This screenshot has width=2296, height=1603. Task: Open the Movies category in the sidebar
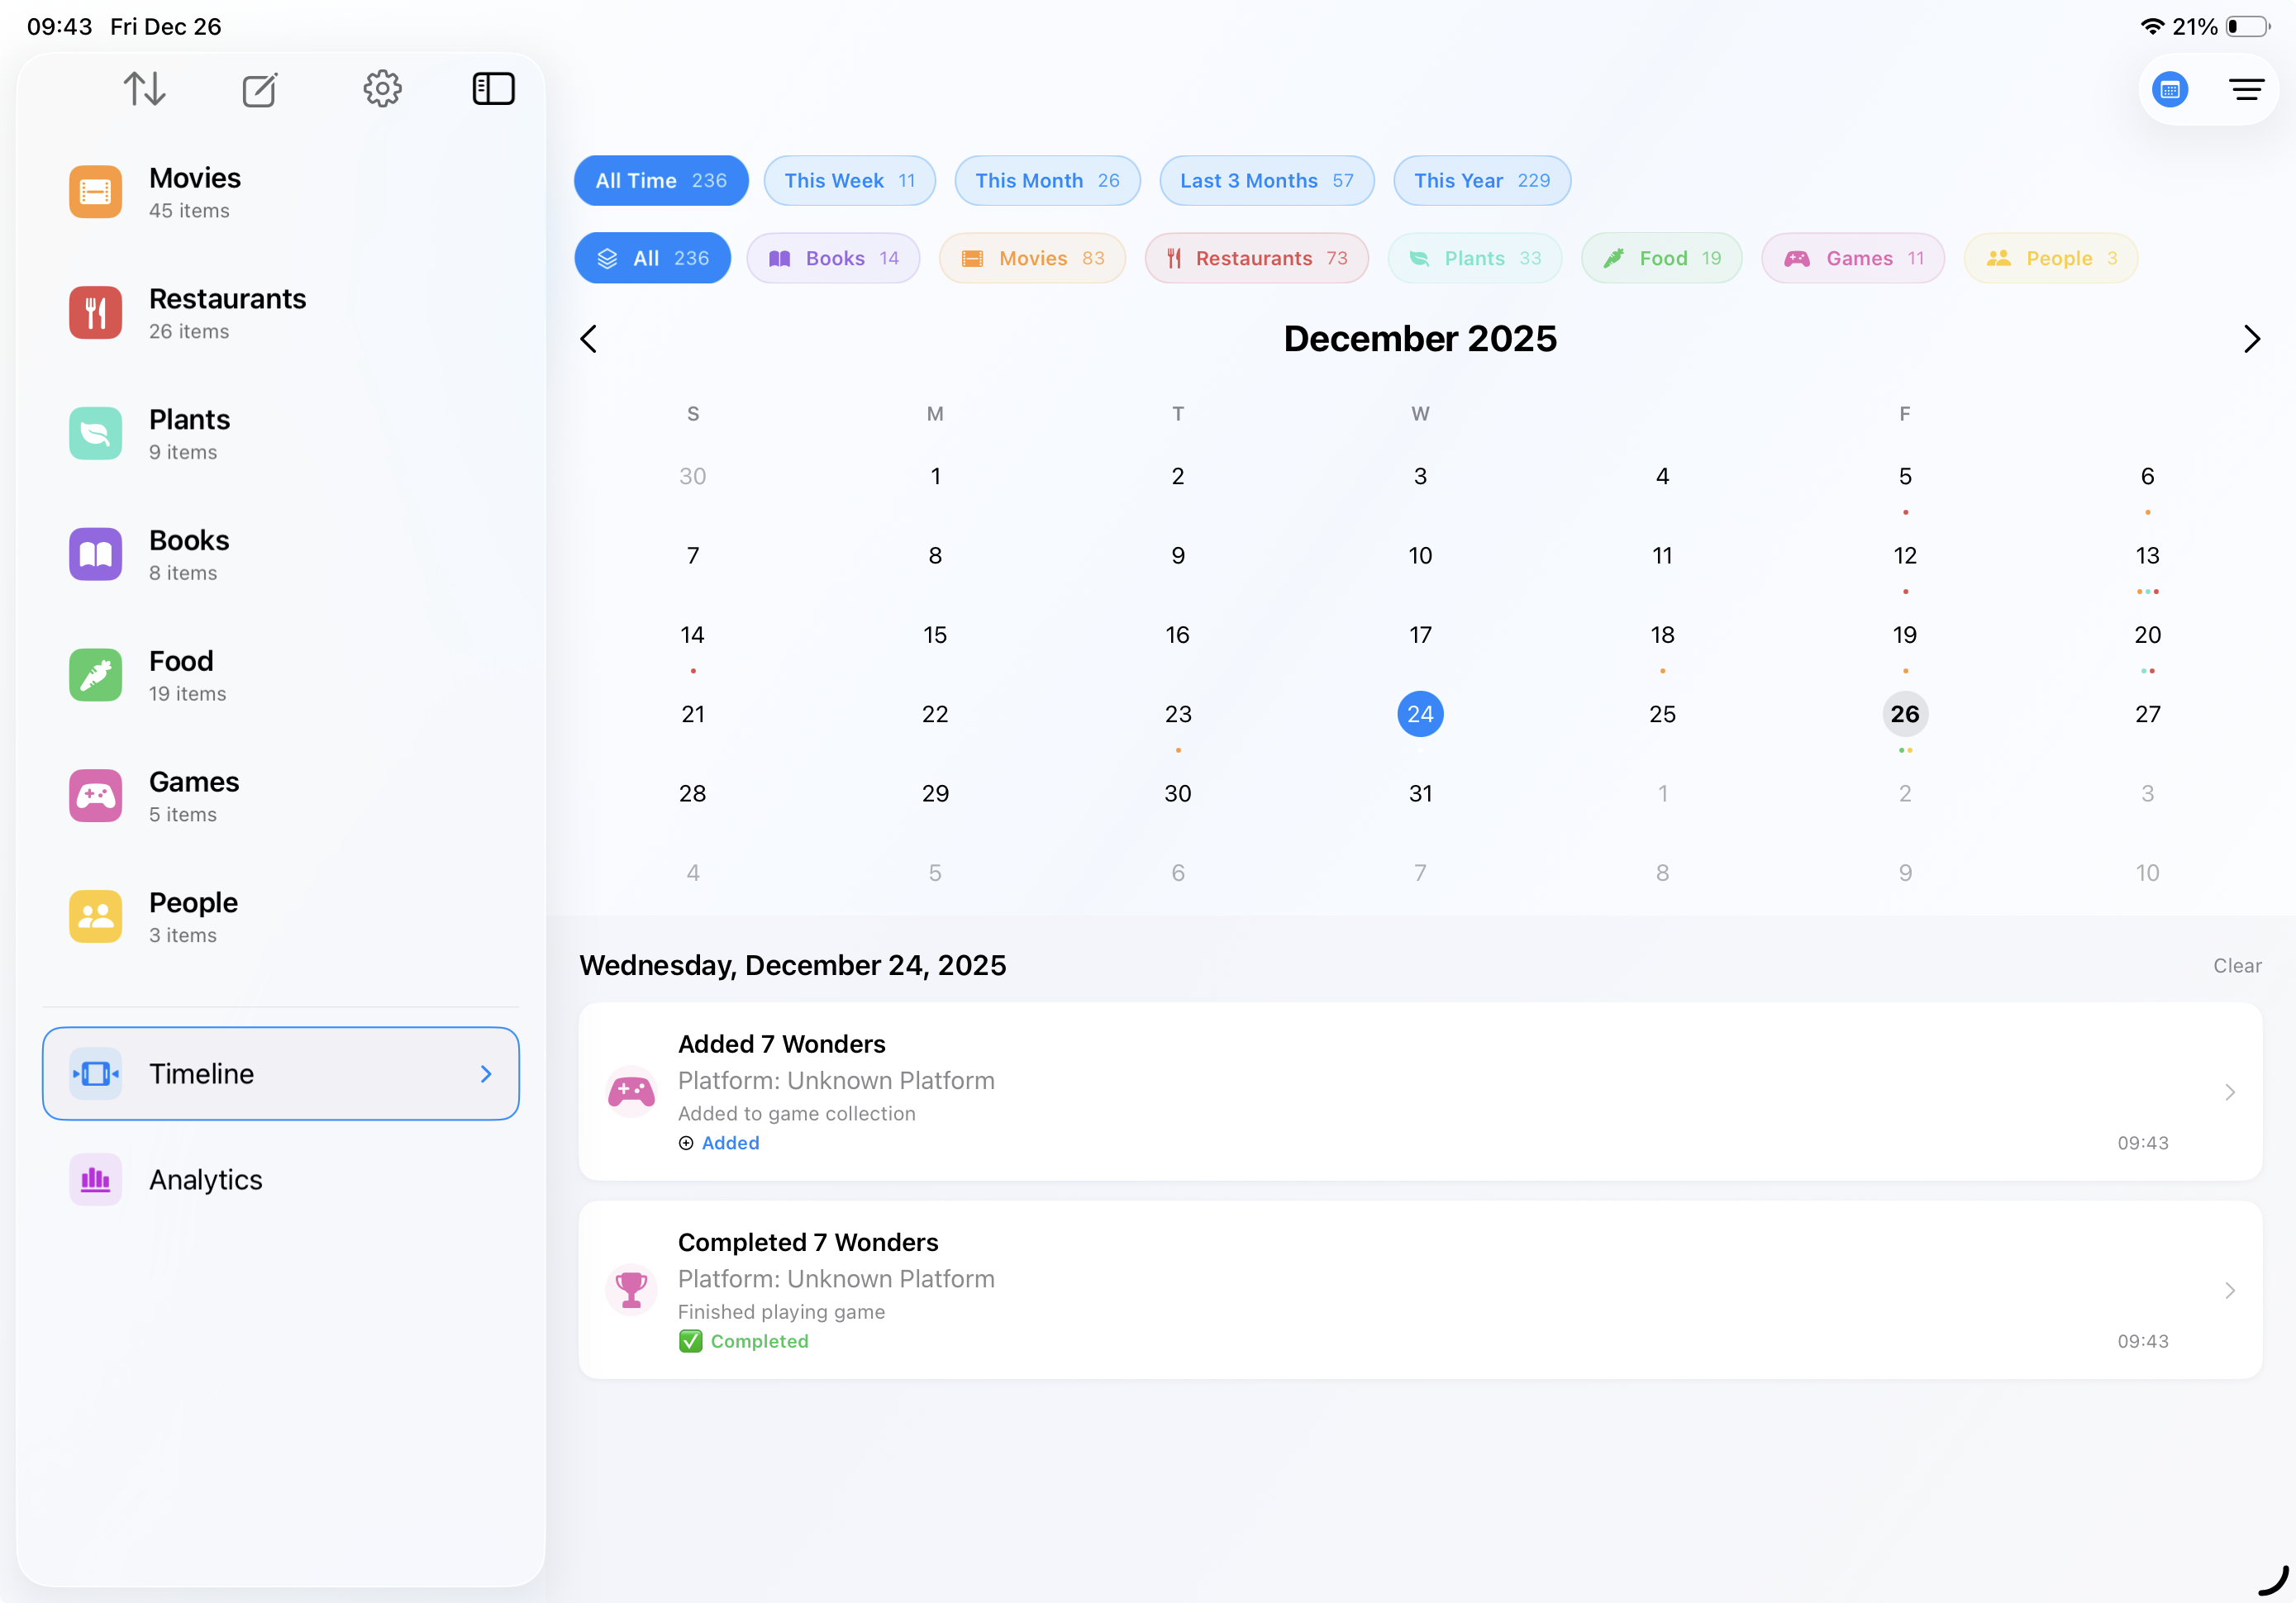[194, 192]
